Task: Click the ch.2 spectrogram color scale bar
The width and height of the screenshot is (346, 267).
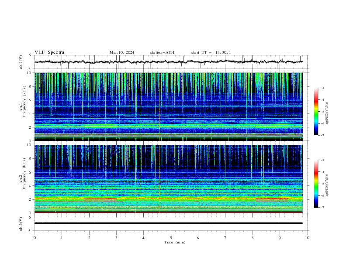Action: coord(316,184)
